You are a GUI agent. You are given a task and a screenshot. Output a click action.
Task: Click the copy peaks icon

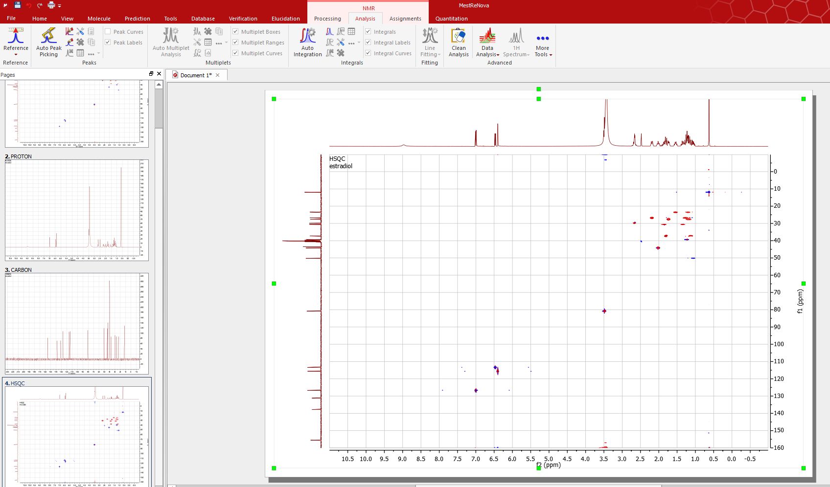(x=91, y=42)
